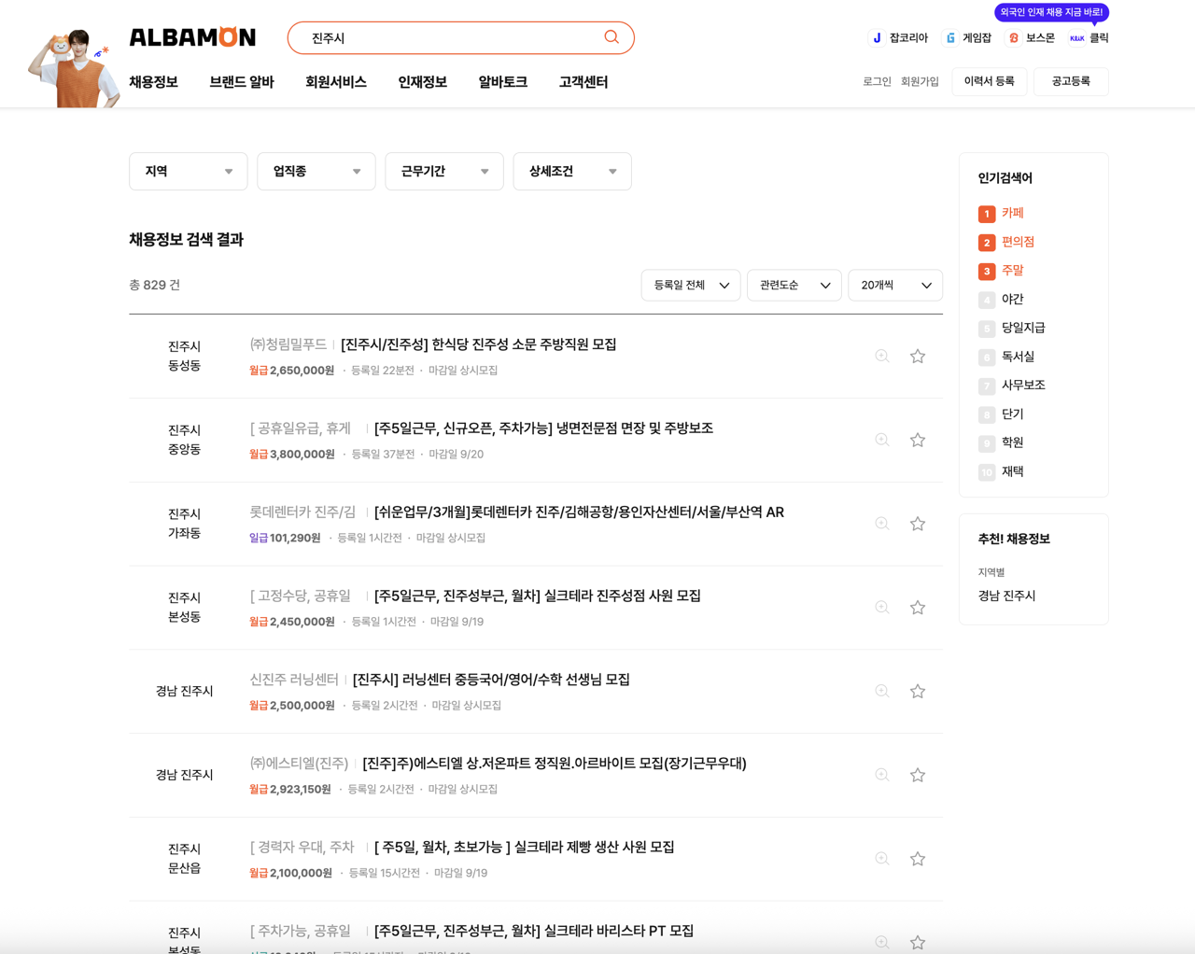Open 잡코리아 via the J icon
This screenshot has width=1195, height=954.
[876, 37]
